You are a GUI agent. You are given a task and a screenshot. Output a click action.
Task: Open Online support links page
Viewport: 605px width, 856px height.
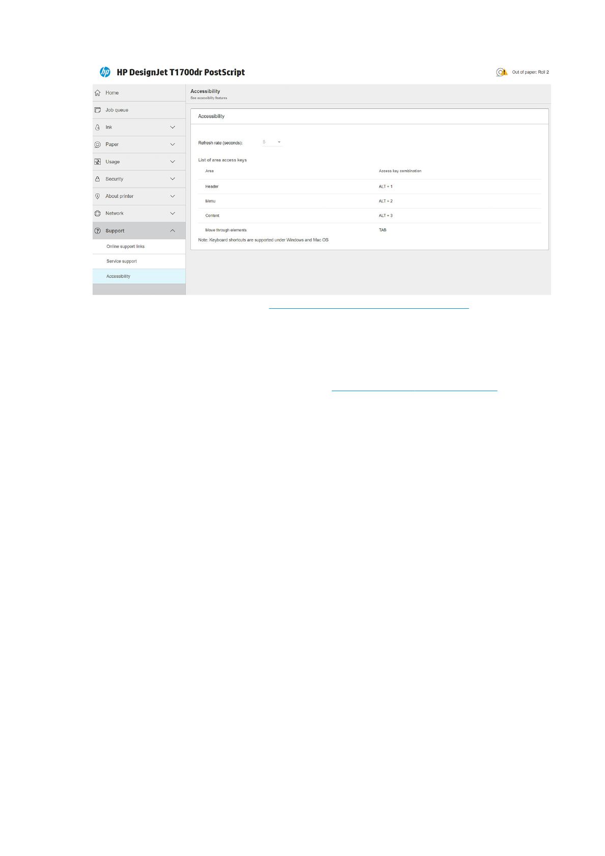click(125, 247)
